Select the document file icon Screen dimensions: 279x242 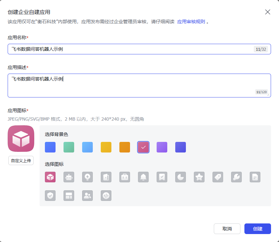click(255, 177)
